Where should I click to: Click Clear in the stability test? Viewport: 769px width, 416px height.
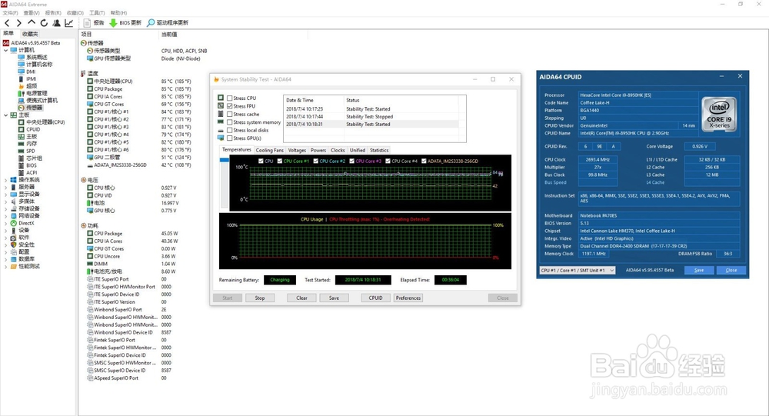coord(301,298)
